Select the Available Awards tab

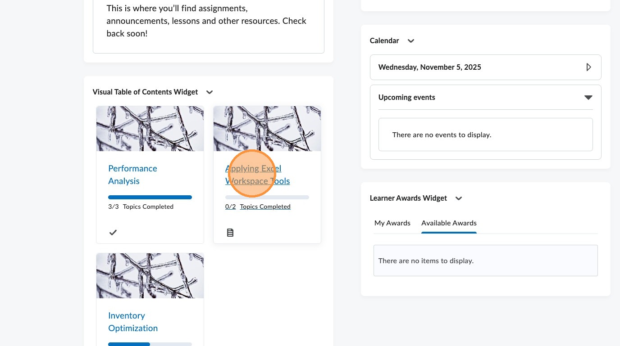click(449, 223)
